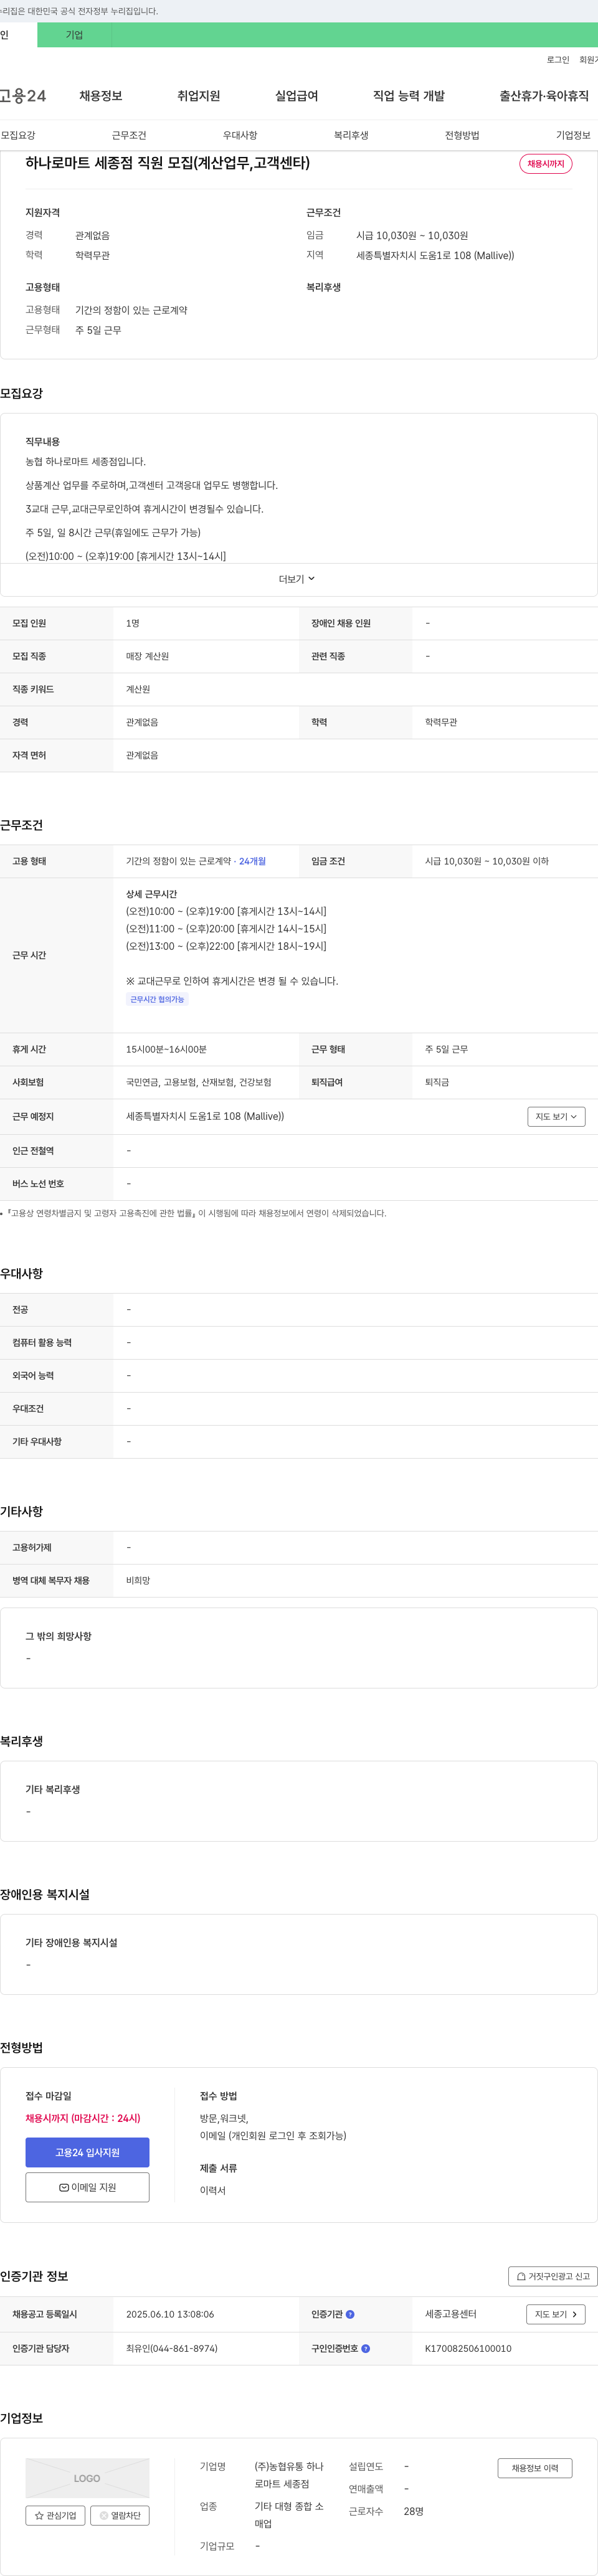Jump to the 모집요강 section tab
This screenshot has width=598, height=2576.
point(18,135)
